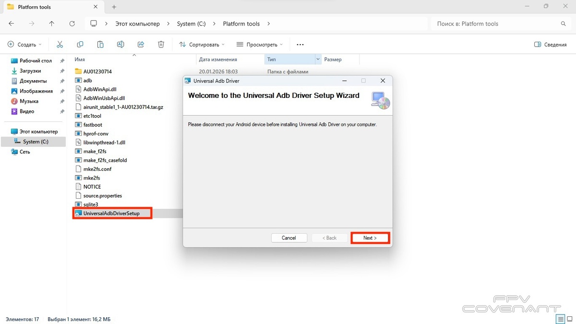Close the Universal Adb Driver dialog
Screen dimensions: 576x324
tap(383, 81)
